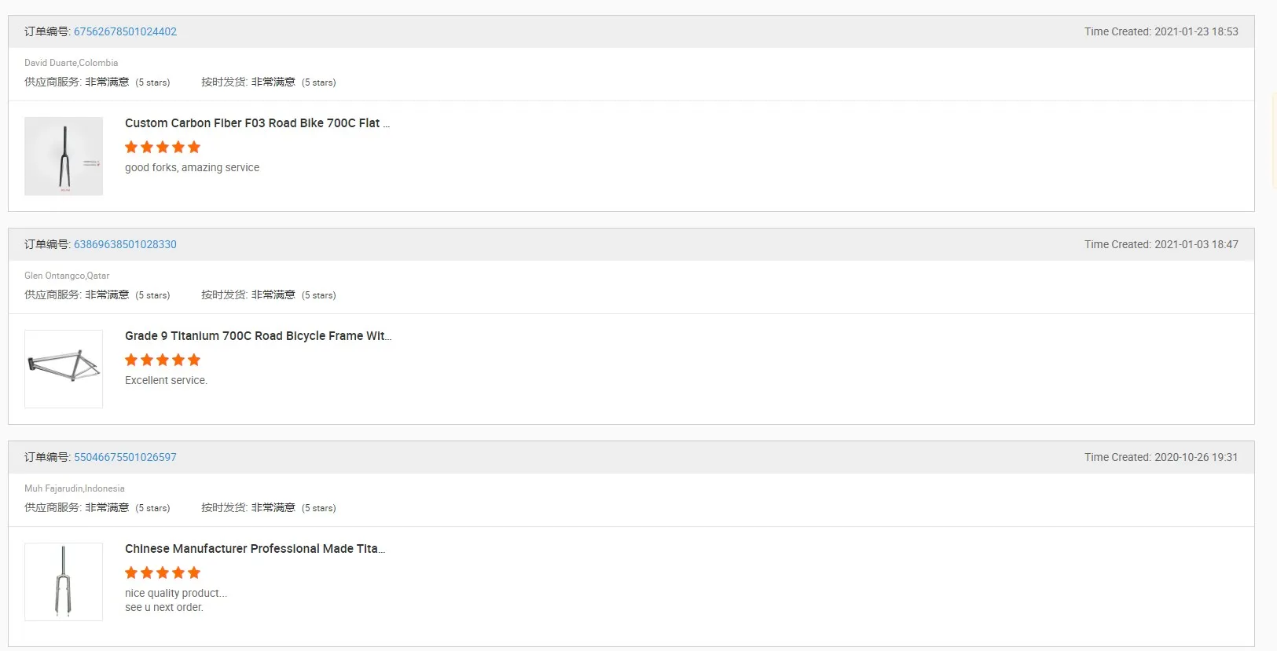Open the Grade 9 Titanium Road Bicycle Frame title
Viewport: 1277px width, 651px height.
tap(258, 336)
